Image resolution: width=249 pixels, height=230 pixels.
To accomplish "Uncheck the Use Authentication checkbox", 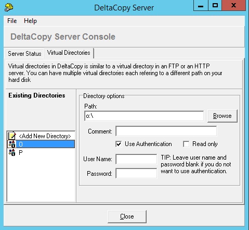I will coord(119,144).
